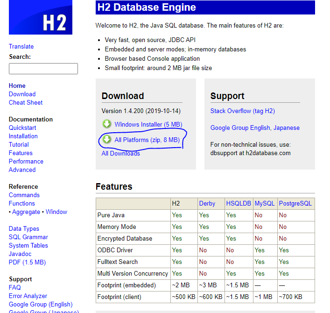
Task: Download the Windows Installer (5 MB)
Action: click(x=148, y=124)
